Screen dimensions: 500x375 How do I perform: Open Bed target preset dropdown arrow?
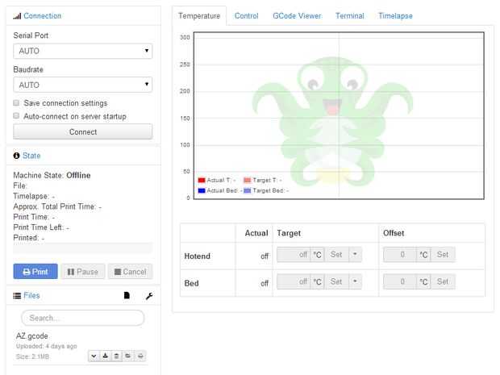pyautogui.click(x=355, y=281)
